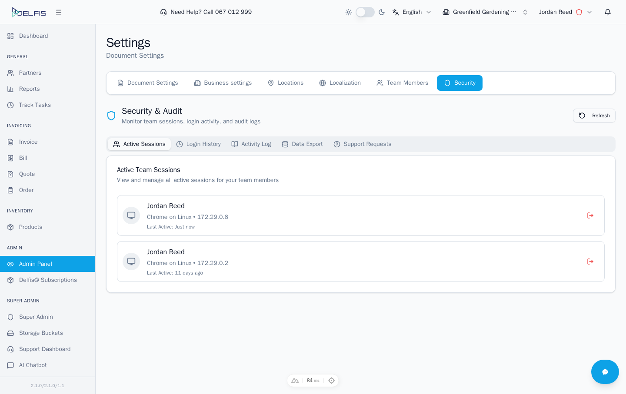Click the shield icon next to Jordan Reed
Image resolution: width=626 pixels, height=394 pixels.
pyautogui.click(x=579, y=12)
